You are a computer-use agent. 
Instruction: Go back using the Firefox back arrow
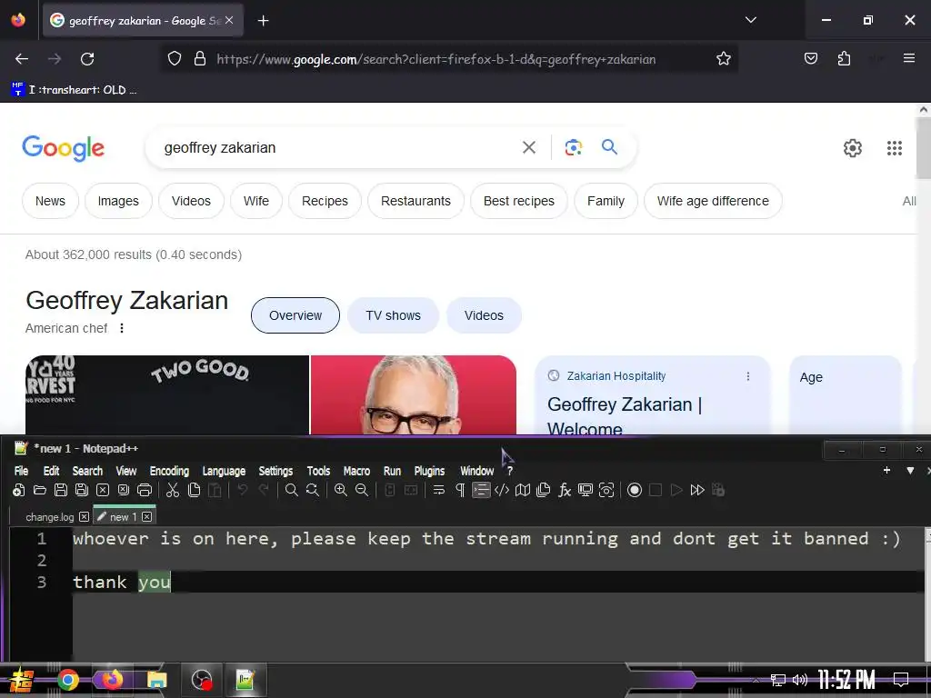22,59
